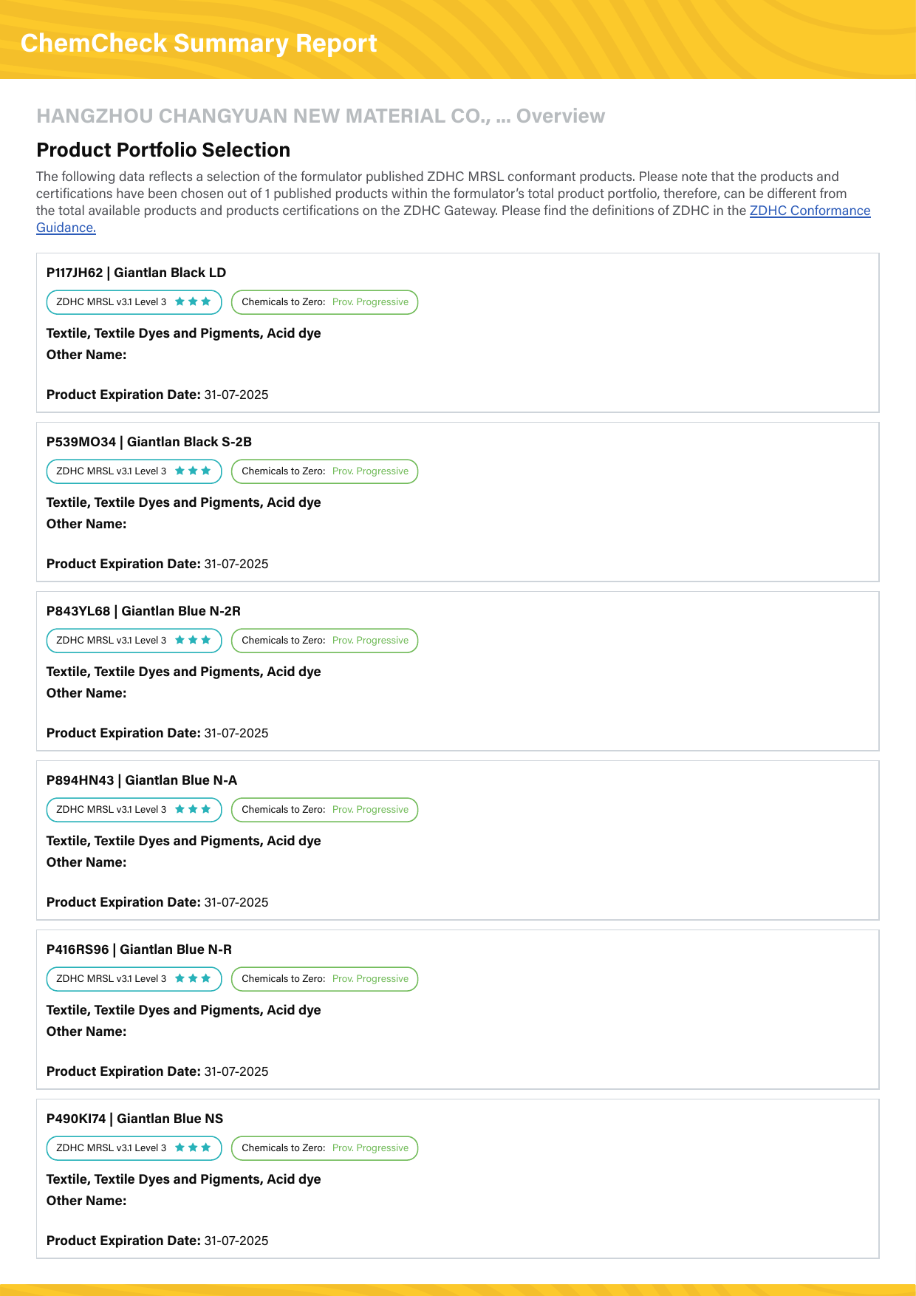
Task: Click the stars icon for Giantlan Blue N-A
Action: [193, 809]
